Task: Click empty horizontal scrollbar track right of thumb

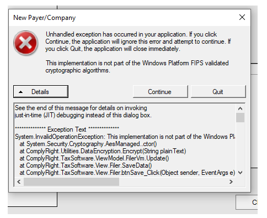Action: 173,182
